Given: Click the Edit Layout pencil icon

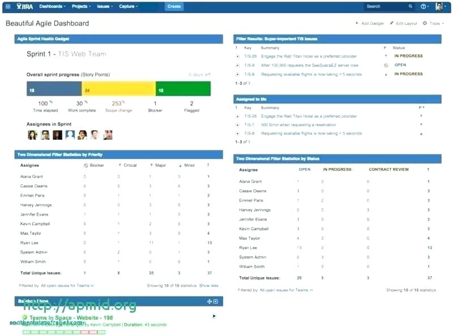Looking at the screenshot, I should (391, 23).
